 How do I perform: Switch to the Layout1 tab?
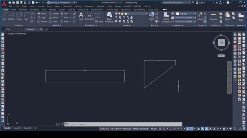[x=17, y=128]
